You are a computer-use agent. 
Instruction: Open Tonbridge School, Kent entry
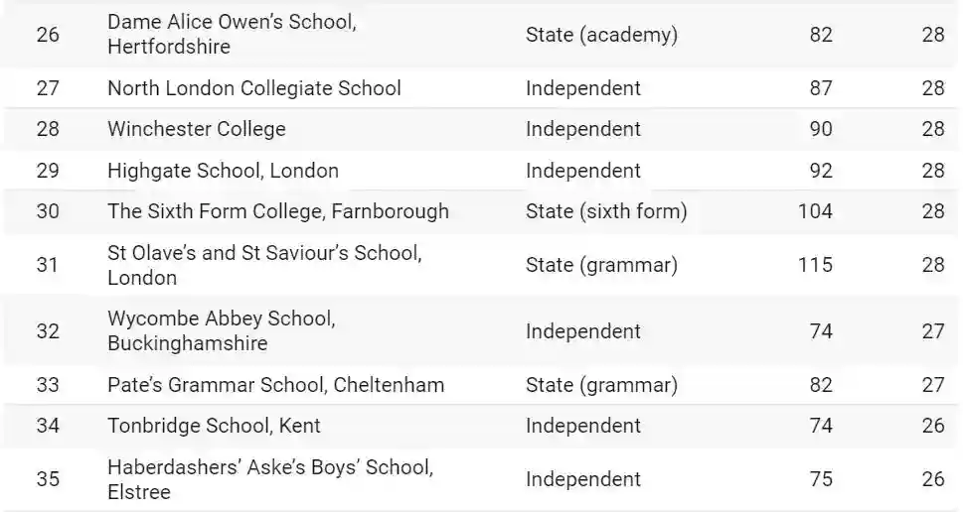click(x=214, y=426)
